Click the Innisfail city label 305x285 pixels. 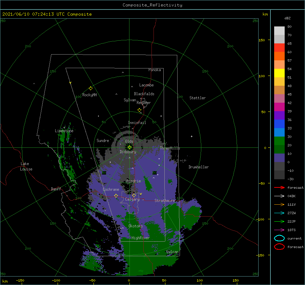point(137,123)
